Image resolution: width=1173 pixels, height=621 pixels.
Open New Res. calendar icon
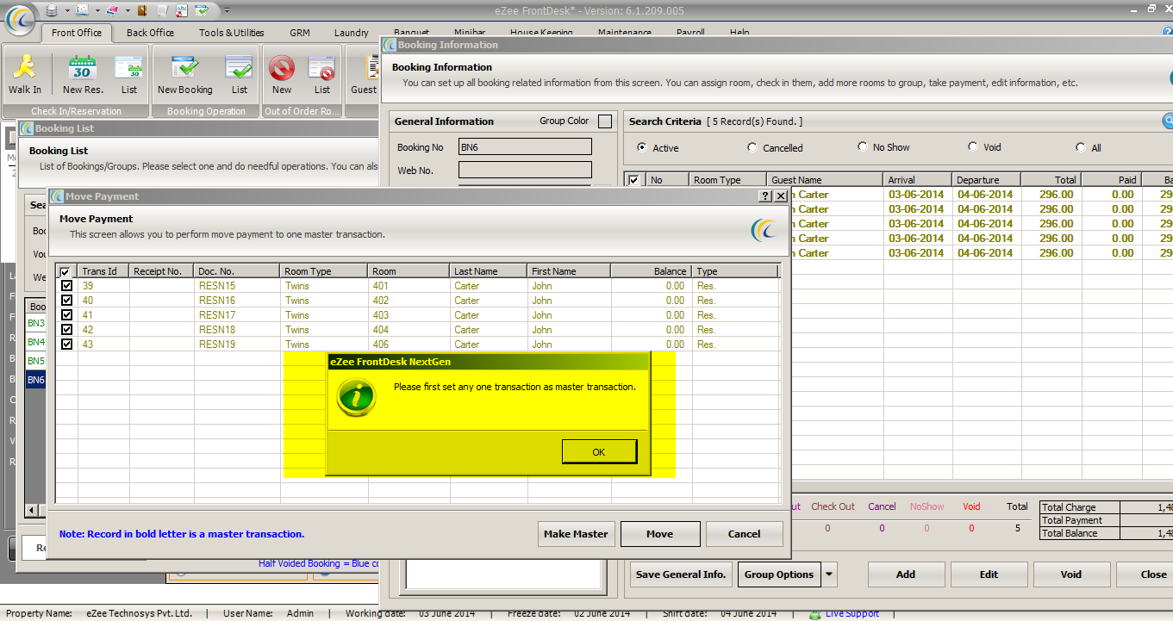82,67
